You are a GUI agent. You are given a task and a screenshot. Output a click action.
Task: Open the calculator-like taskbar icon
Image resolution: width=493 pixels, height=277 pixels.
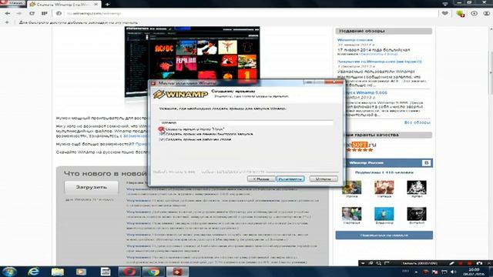(x=106, y=272)
